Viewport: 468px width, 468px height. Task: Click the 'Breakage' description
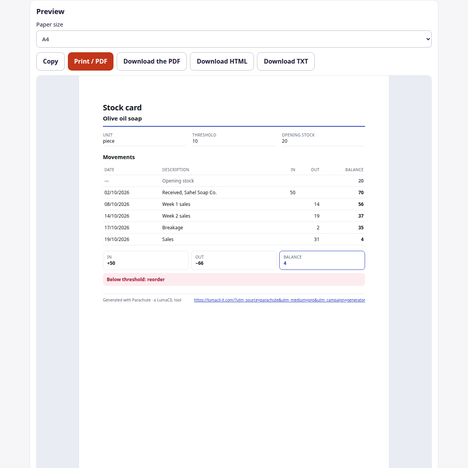click(173, 228)
